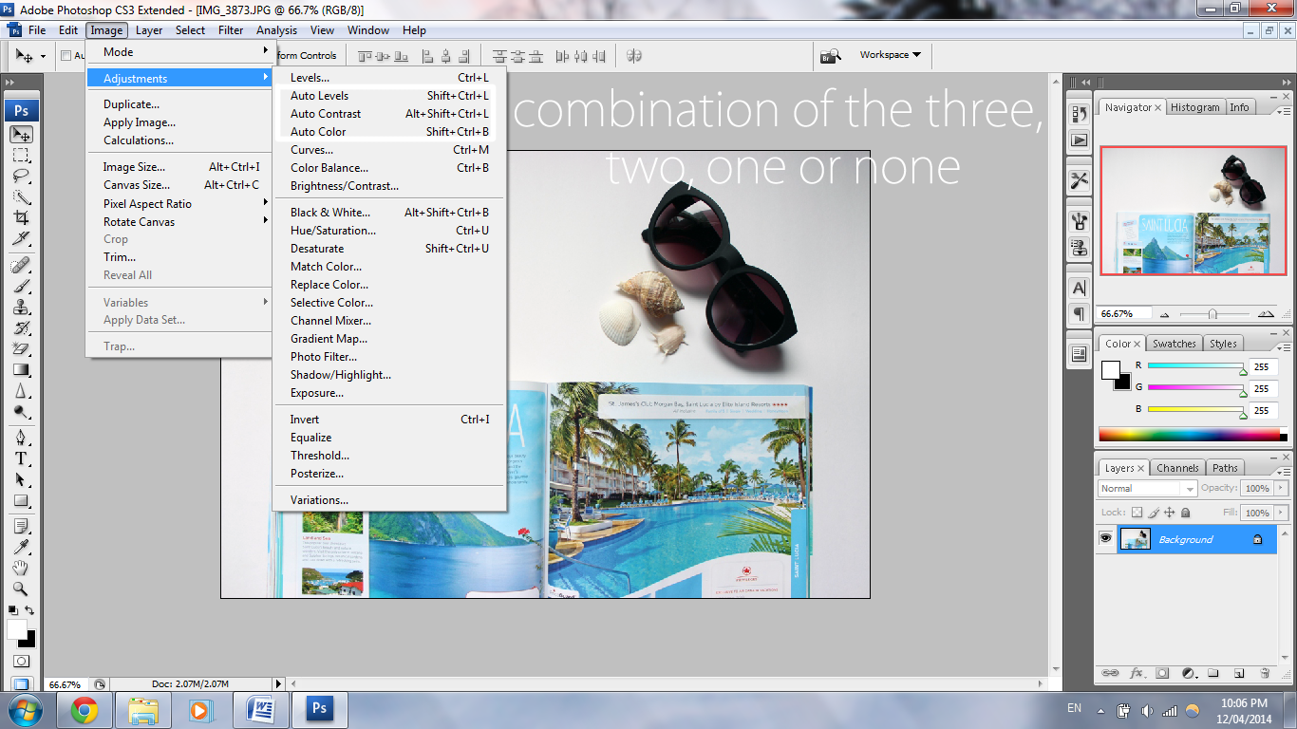Create a new adjustment layer icon

coord(1188,673)
